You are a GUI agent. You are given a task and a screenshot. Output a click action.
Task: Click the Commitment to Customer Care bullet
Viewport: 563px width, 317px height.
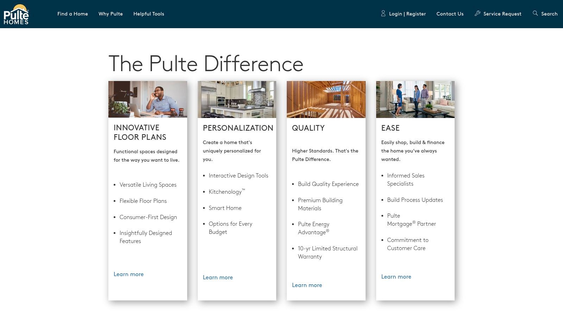tap(408, 244)
